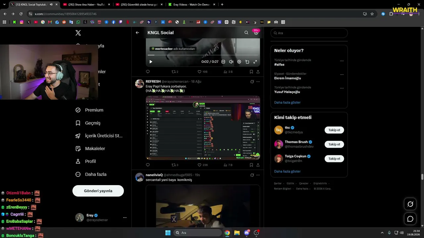The image size is (424, 238).
Task: Repost the post with 2 reposts
Action: [x=175, y=72]
